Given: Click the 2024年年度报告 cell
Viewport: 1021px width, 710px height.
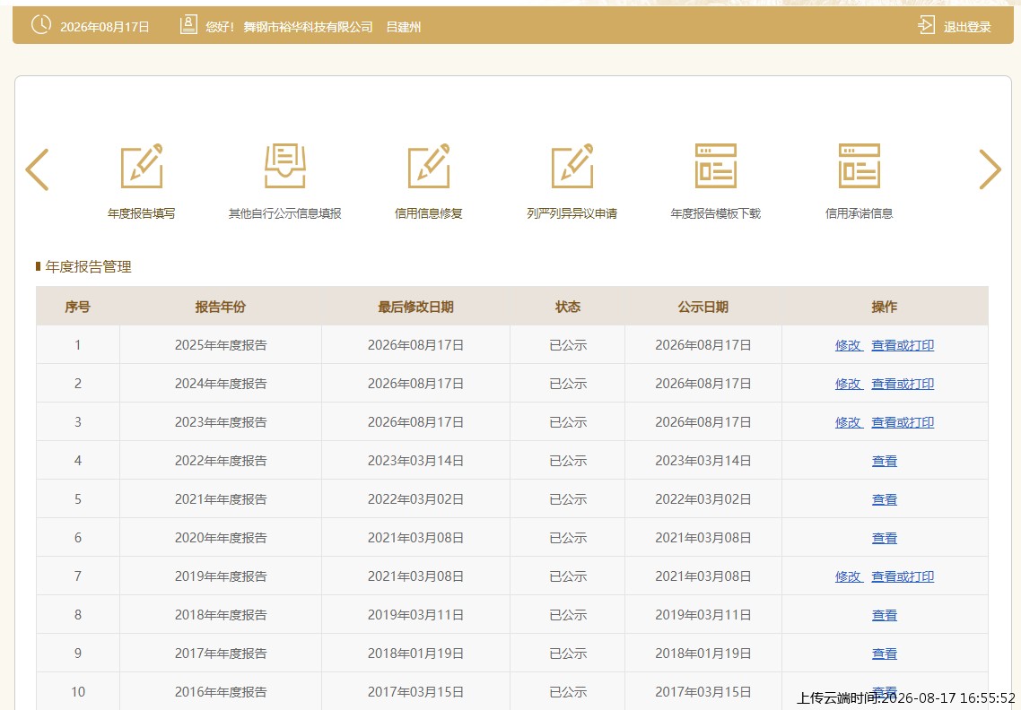Looking at the screenshot, I should 221,384.
